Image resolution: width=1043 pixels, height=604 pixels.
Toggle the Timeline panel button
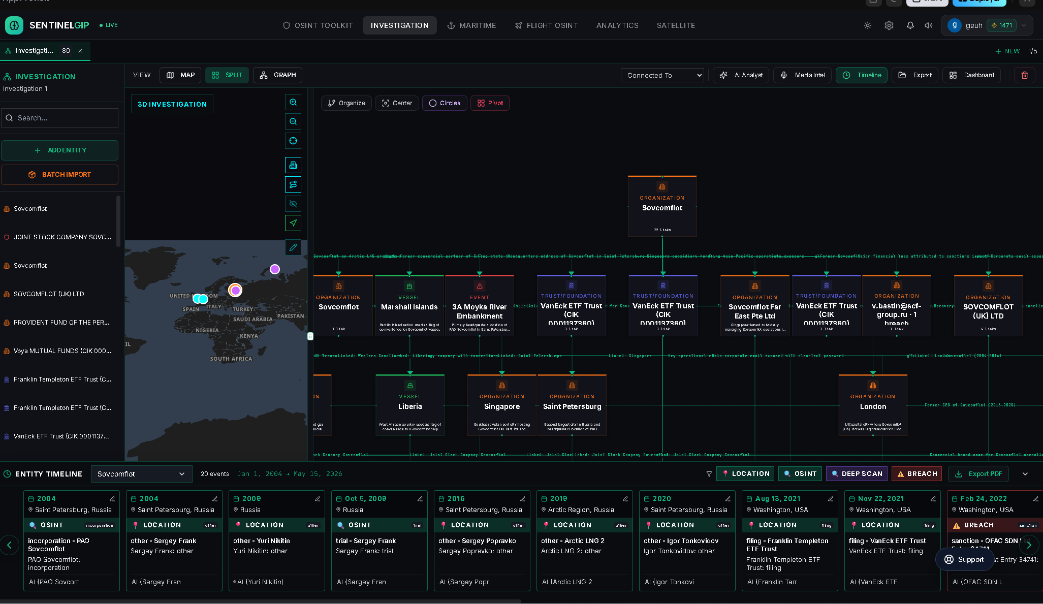coord(862,75)
